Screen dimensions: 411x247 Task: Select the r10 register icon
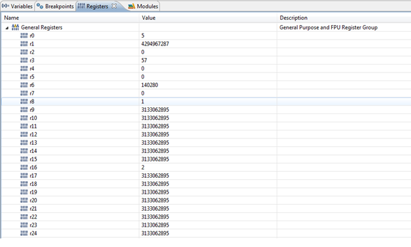click(24, 118)
